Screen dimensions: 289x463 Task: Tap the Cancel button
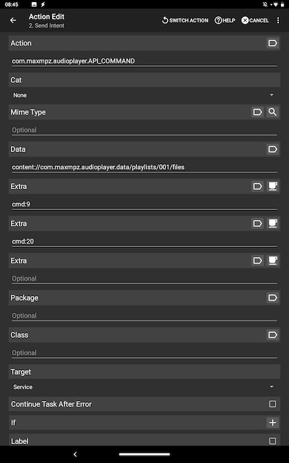point(255,20)
